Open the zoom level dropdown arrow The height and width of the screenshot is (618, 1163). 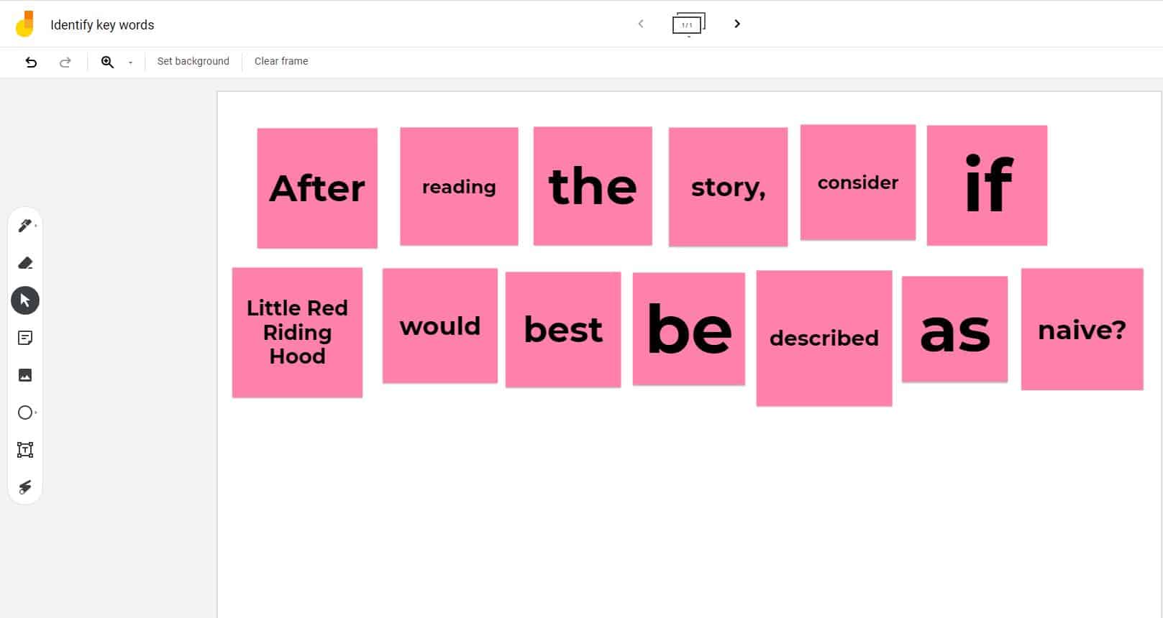(x=130, y=63)
